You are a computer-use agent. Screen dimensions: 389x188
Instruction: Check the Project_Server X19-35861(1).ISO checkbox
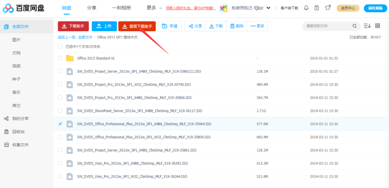coord(60,71)
